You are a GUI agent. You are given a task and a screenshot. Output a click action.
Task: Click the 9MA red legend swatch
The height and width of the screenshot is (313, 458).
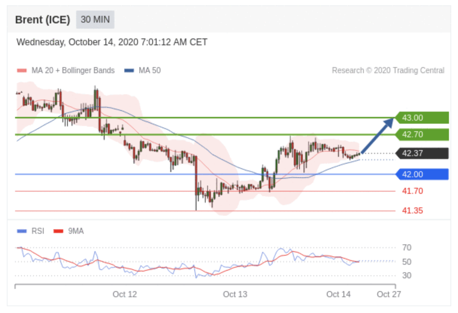[x=58, y=231]
